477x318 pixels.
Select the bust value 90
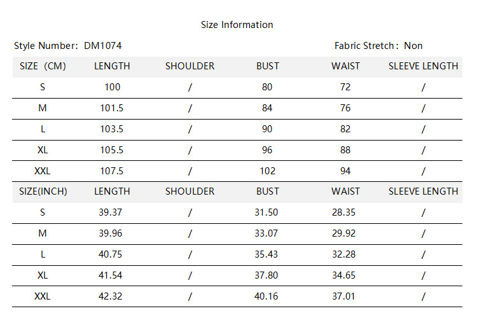pyautogui.click(x=267, y=129)
